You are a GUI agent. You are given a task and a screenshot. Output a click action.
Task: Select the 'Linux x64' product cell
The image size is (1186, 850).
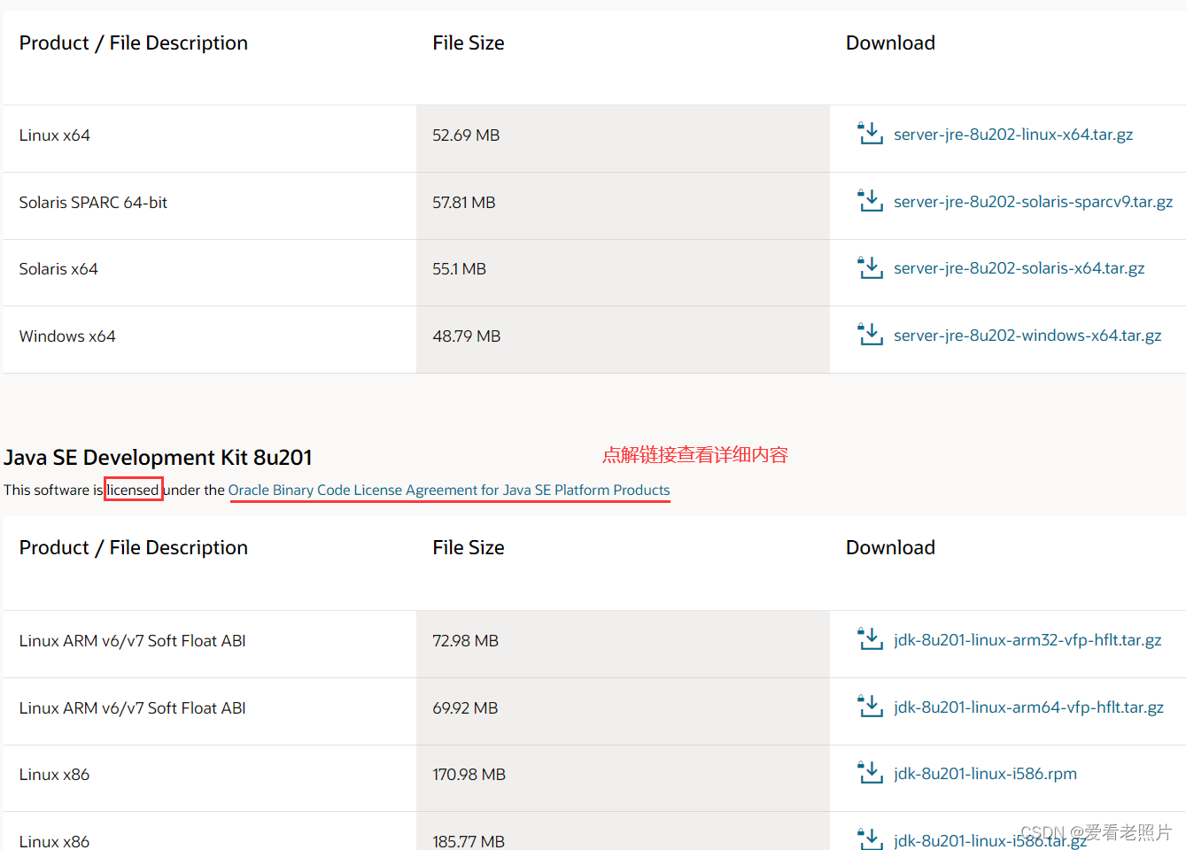[55, 135]
